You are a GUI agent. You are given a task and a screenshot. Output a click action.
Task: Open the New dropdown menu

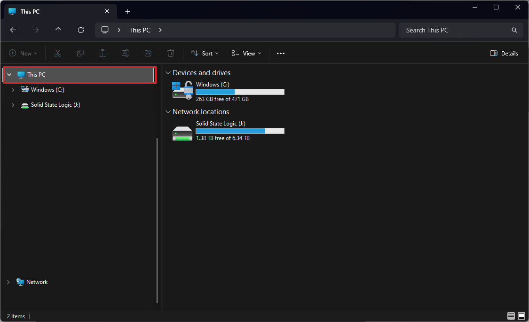(23, 53)
